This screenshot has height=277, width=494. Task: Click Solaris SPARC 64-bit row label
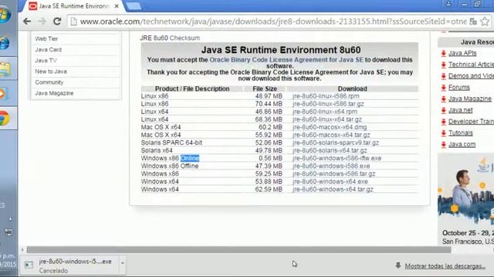point(171,142)
